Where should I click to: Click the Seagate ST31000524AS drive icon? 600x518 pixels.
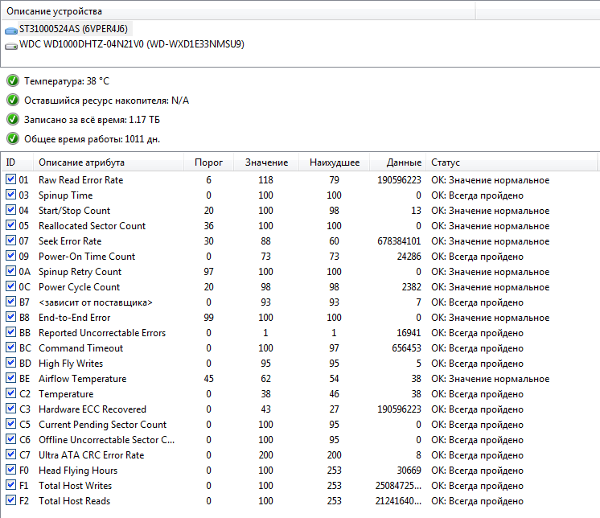[x=10, y=29]
